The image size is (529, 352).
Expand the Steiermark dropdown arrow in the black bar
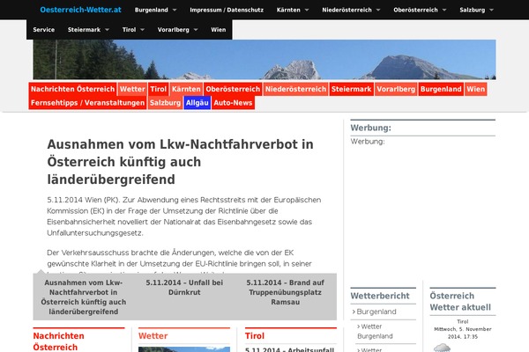tap(107, 30)
